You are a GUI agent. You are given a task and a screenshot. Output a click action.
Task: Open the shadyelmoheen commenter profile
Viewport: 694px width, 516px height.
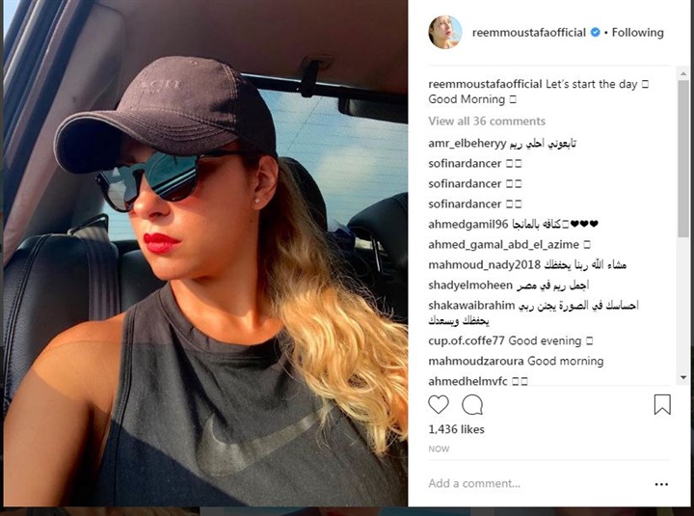[x=470, y=285]
